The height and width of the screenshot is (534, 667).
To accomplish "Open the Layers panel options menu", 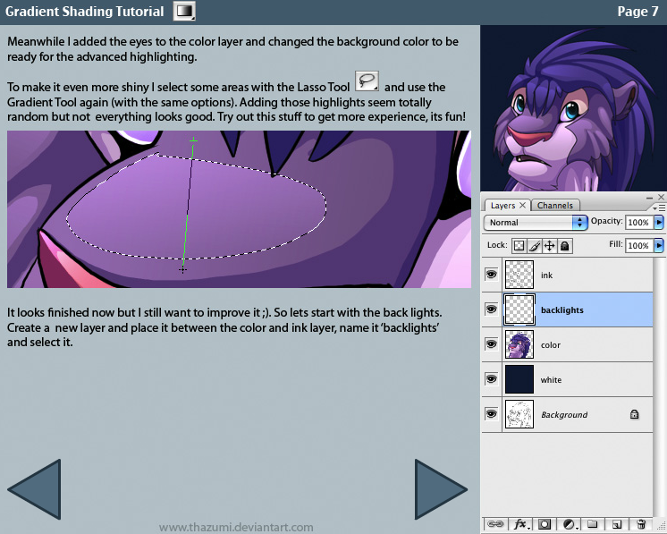I will (659, 208).
